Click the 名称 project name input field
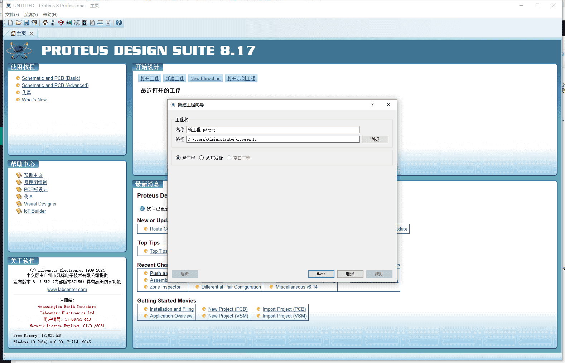 coord(273,130)
